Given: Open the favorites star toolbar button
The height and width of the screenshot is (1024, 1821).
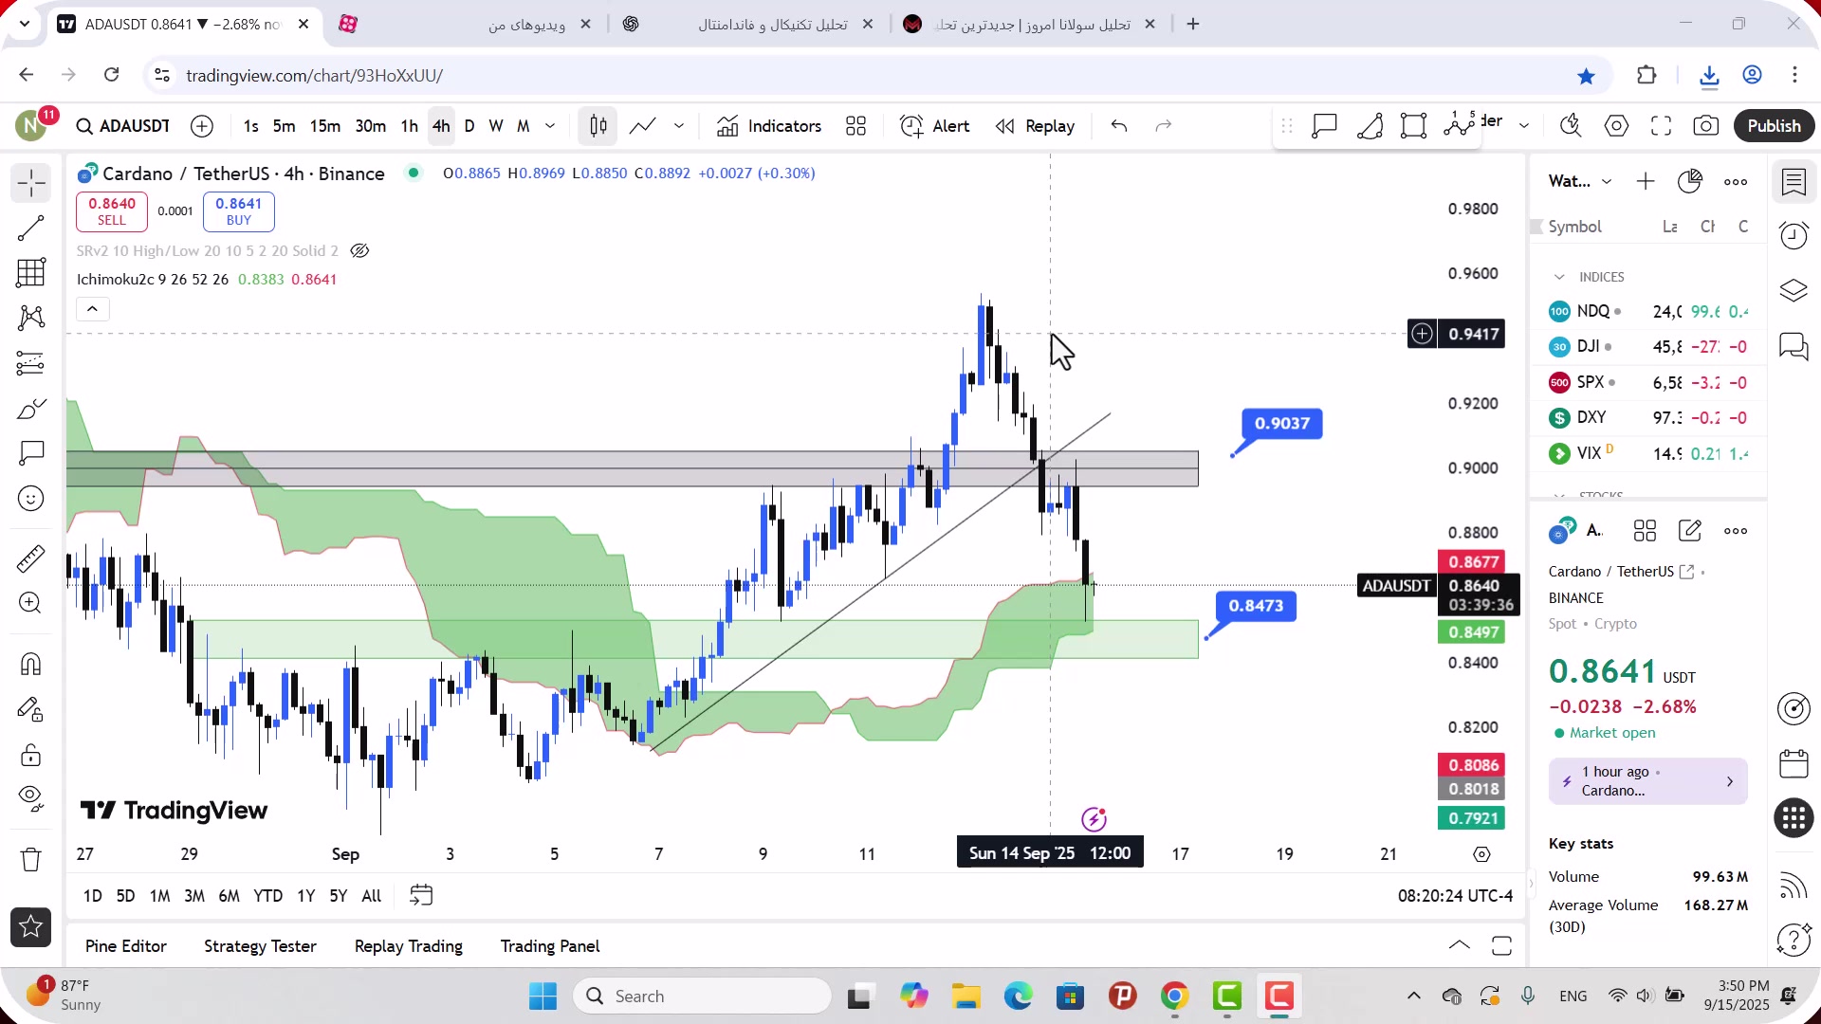Looking at the screenshot, I should (x=31, y=927).
